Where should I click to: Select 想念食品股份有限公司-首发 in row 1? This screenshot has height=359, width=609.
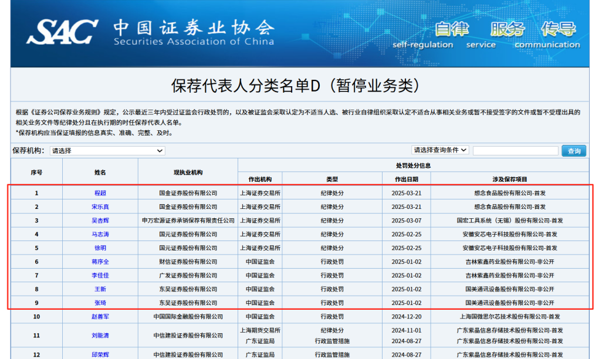[x=510, y=193]
